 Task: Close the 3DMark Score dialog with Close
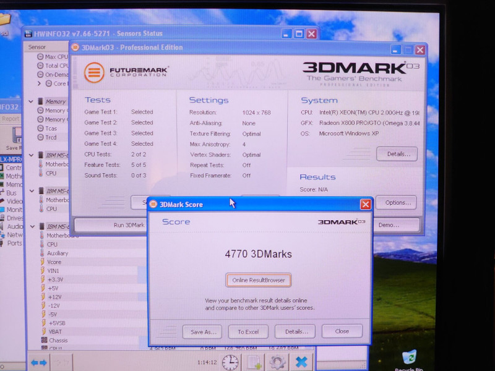342,331
